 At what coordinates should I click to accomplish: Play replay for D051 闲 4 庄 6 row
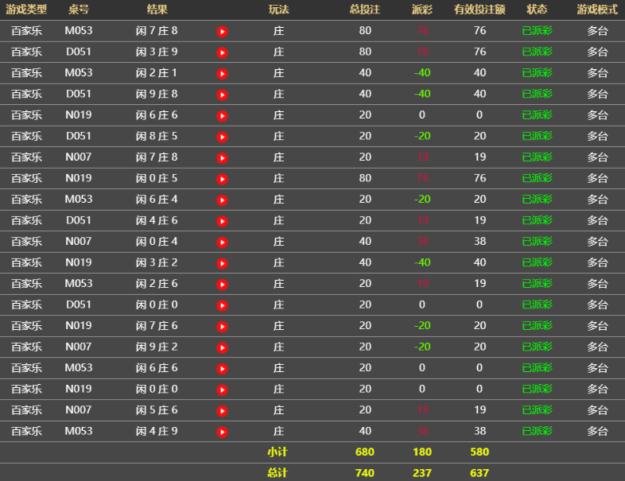[x=222, y=221]
